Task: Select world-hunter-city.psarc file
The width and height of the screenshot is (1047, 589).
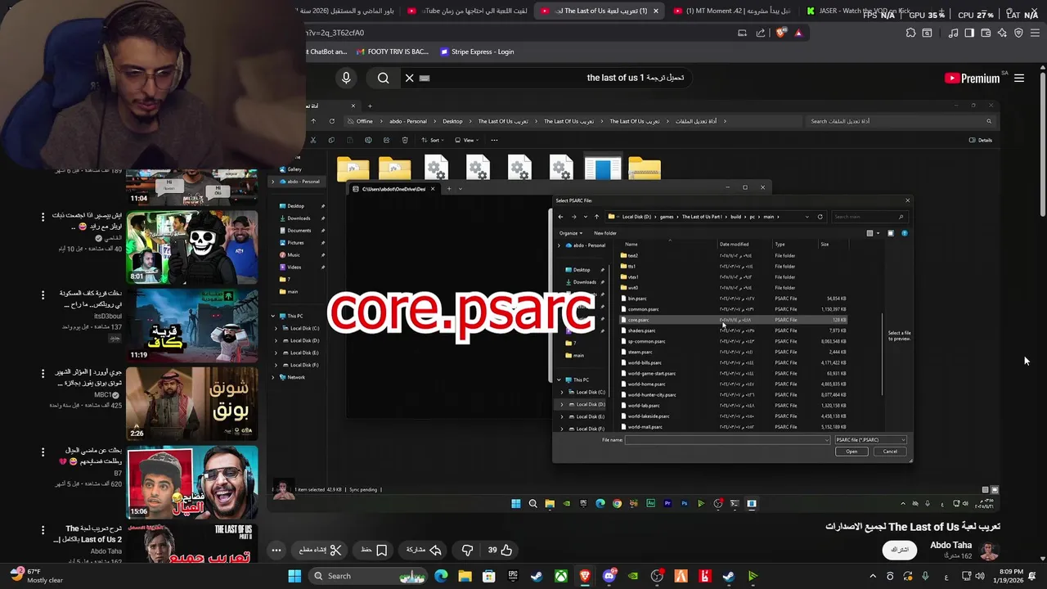Action: pyautogui.click(x=651, y=395)
